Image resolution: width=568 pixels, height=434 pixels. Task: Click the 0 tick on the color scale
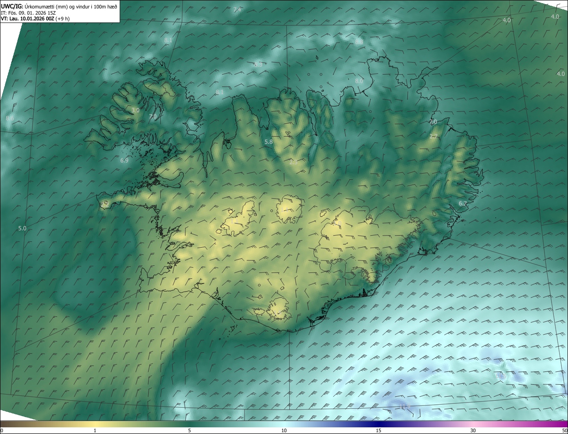(2, 430)
